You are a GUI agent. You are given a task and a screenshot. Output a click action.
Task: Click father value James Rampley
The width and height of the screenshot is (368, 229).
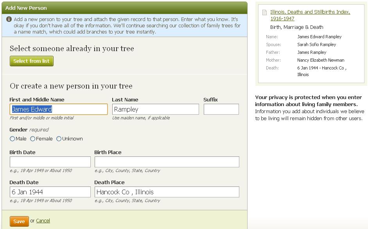[312, 52]
